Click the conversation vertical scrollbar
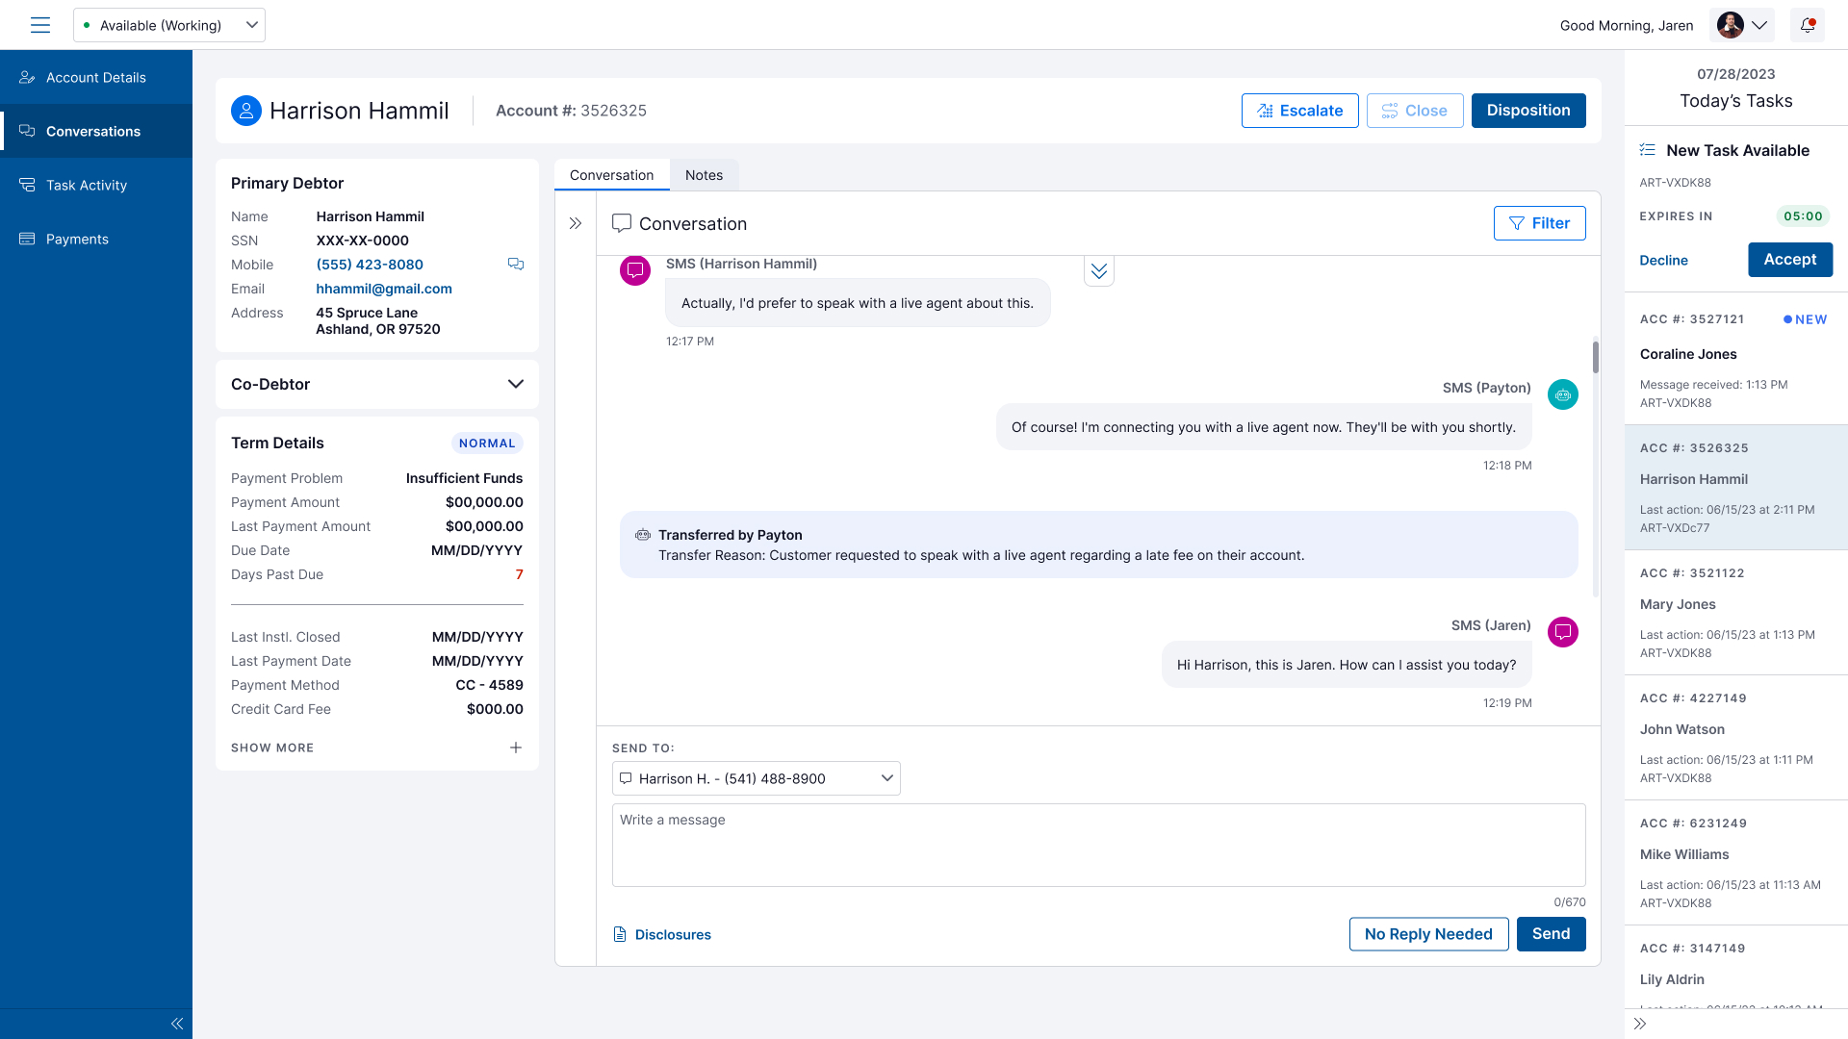Screen dimensions: 1848x1039 click(1595, 358)
